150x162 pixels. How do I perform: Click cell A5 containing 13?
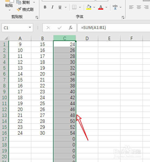tap(20, 68)
